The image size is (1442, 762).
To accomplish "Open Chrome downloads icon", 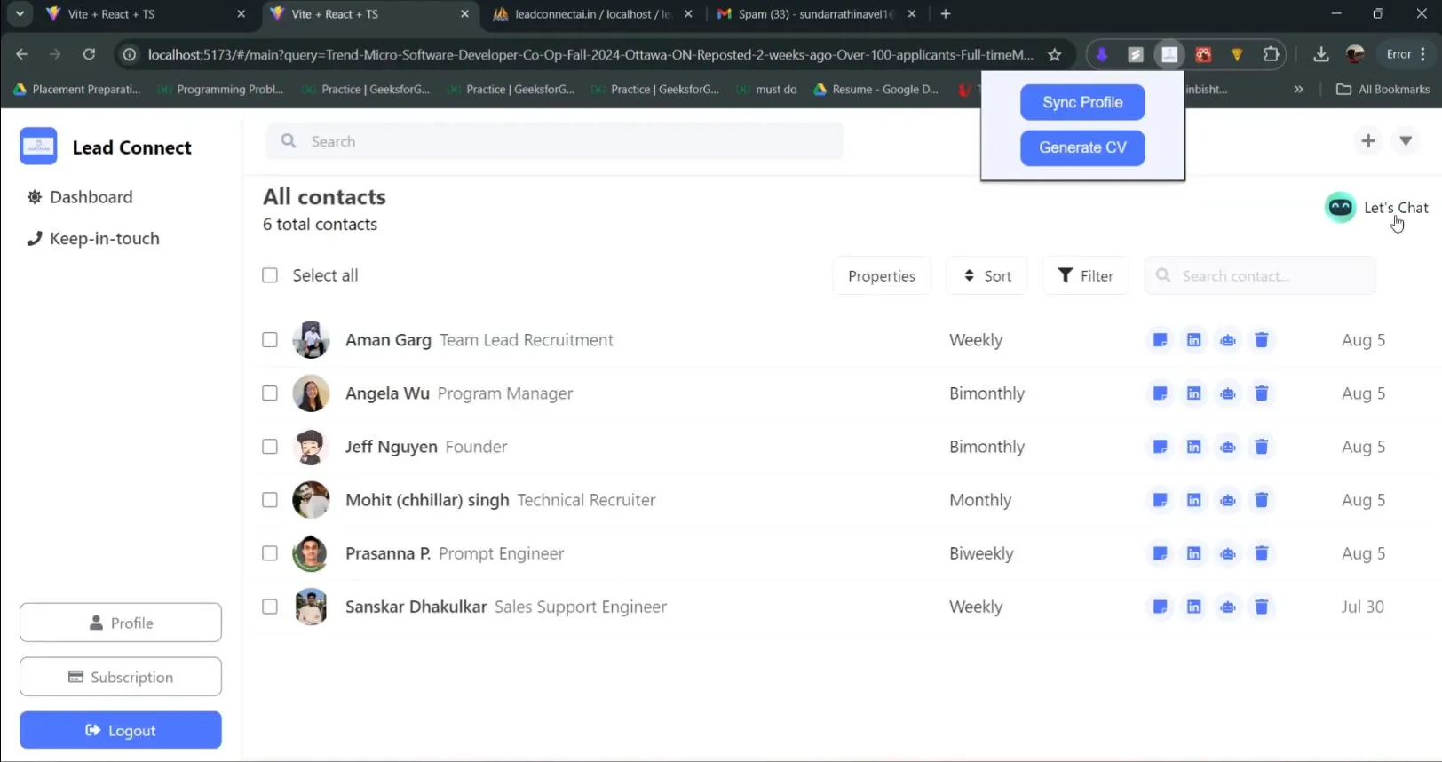I will coord(1321,54).
